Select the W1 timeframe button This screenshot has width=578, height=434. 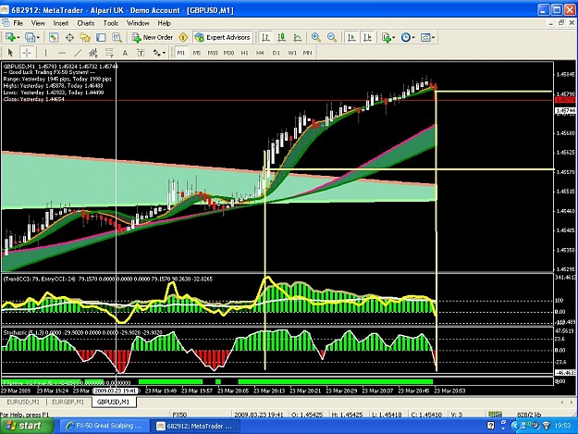[x=292, y=53]
